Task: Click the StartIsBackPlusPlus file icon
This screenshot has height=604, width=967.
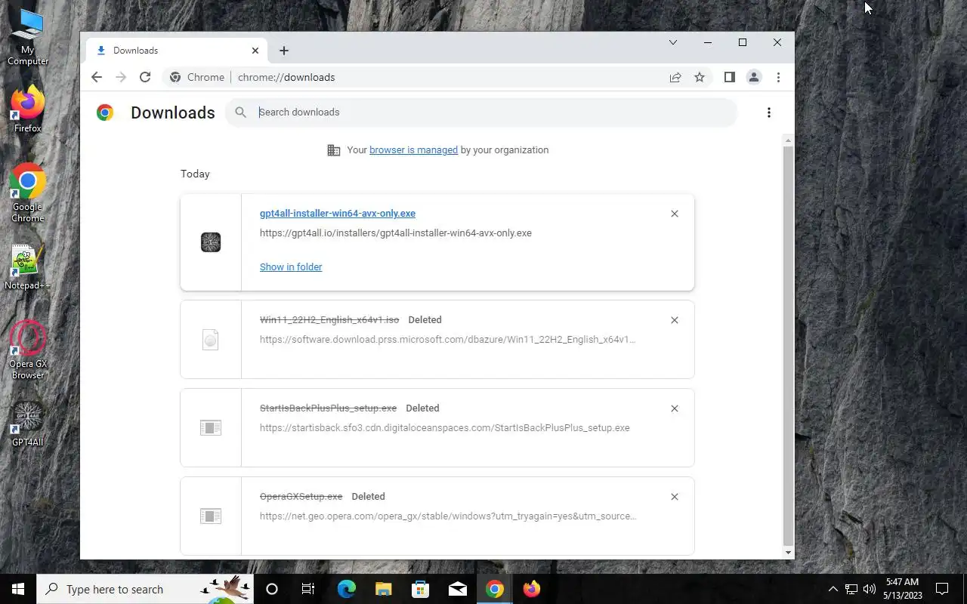Action: click(211, 428)
